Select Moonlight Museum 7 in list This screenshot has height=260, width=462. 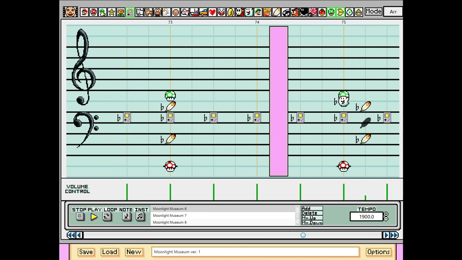tap(223, 216)
